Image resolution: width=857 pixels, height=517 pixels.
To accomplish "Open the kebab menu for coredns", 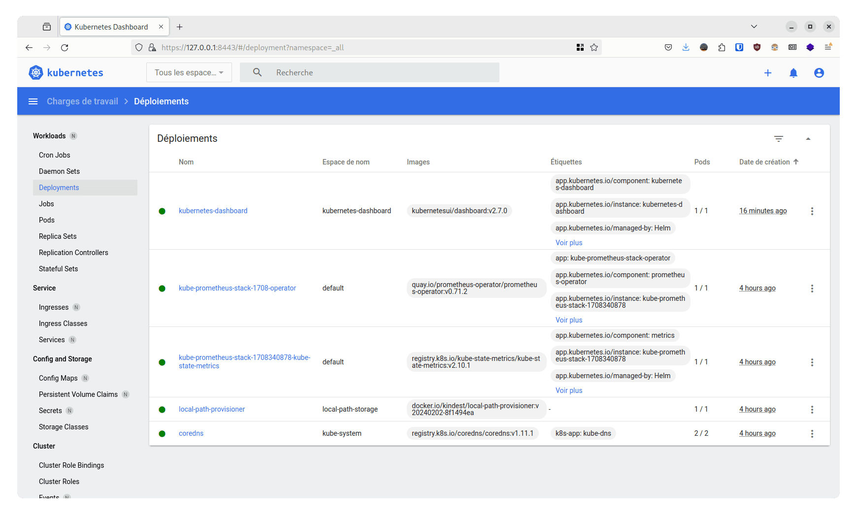I will point(812,433).
